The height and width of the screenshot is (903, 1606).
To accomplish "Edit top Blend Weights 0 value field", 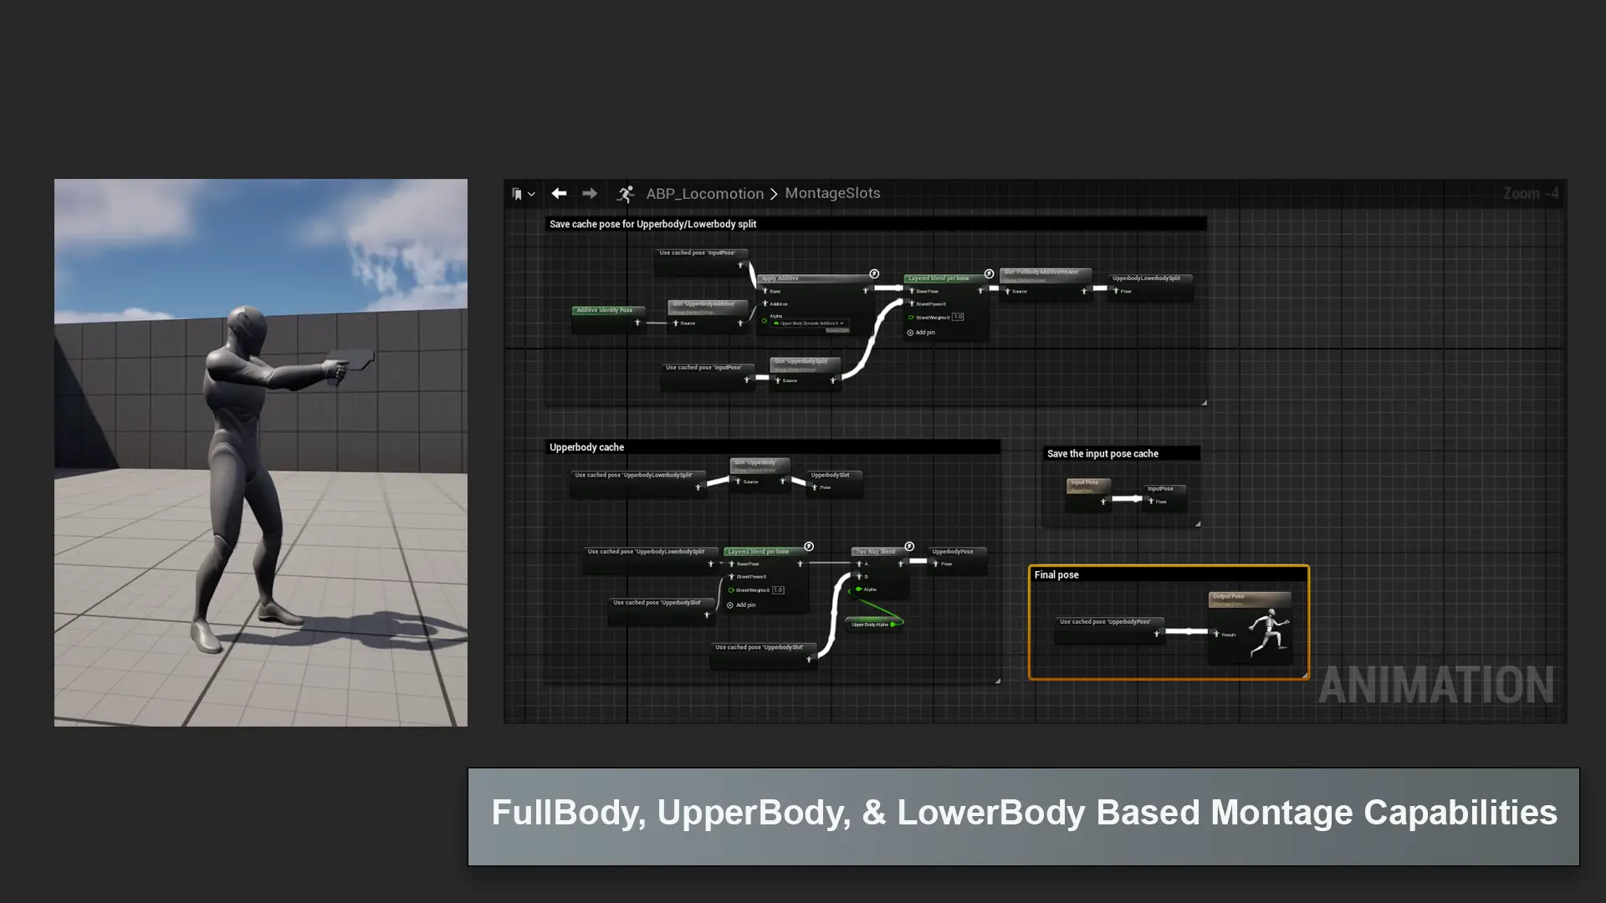I will (958, 317).
